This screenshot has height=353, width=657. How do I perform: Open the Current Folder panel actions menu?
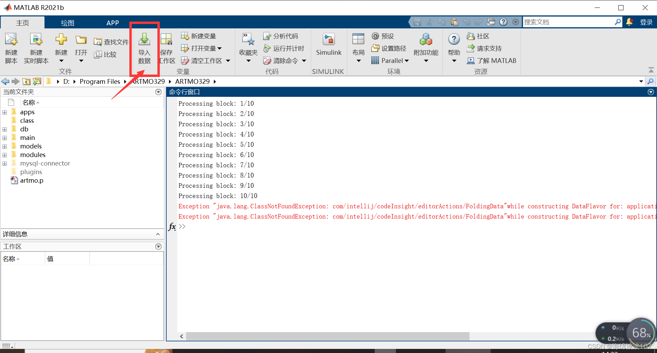coord(158,92)
